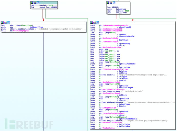Click the nBufferLength comment

pos(126,88)
